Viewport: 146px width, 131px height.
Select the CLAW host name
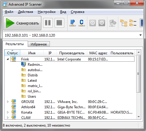point(26,117)
